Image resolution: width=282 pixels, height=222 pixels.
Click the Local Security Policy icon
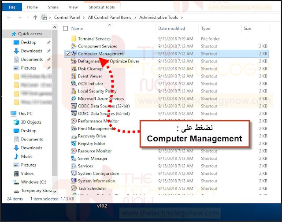[x=74, y=91]
